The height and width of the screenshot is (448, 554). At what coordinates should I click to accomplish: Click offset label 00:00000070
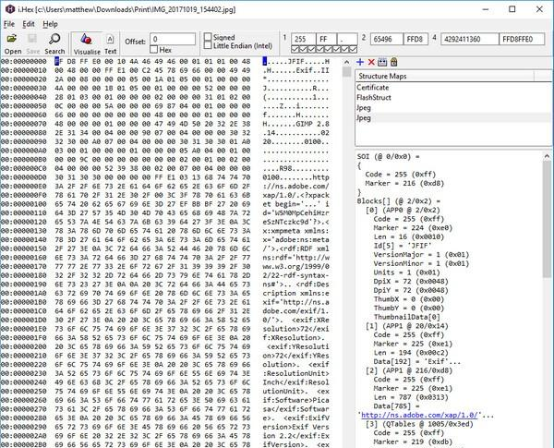click(x=24, y=124)
